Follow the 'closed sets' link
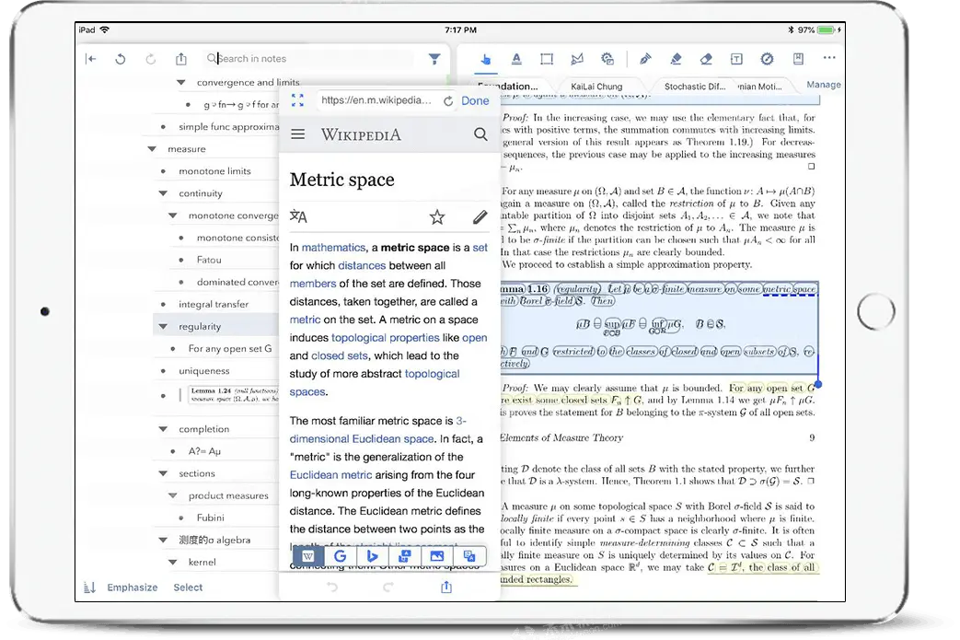The image size is (960, 640). coord(340,355)
